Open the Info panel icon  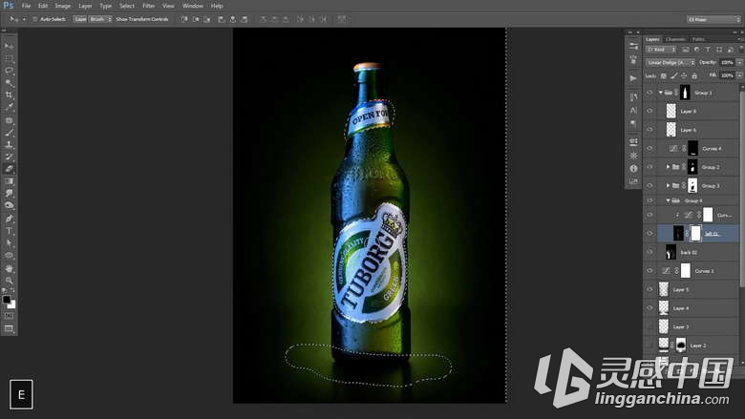[x=633, y=168]
